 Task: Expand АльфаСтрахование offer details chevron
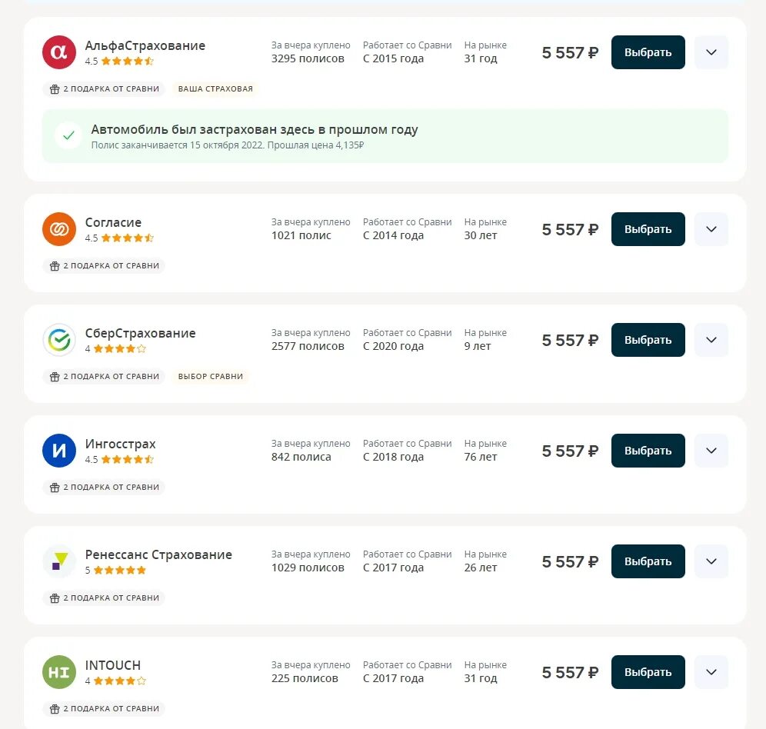pos(711,52)
